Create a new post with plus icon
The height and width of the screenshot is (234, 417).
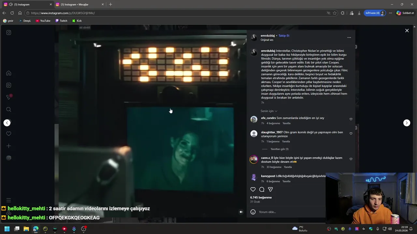tap(9, 146)
